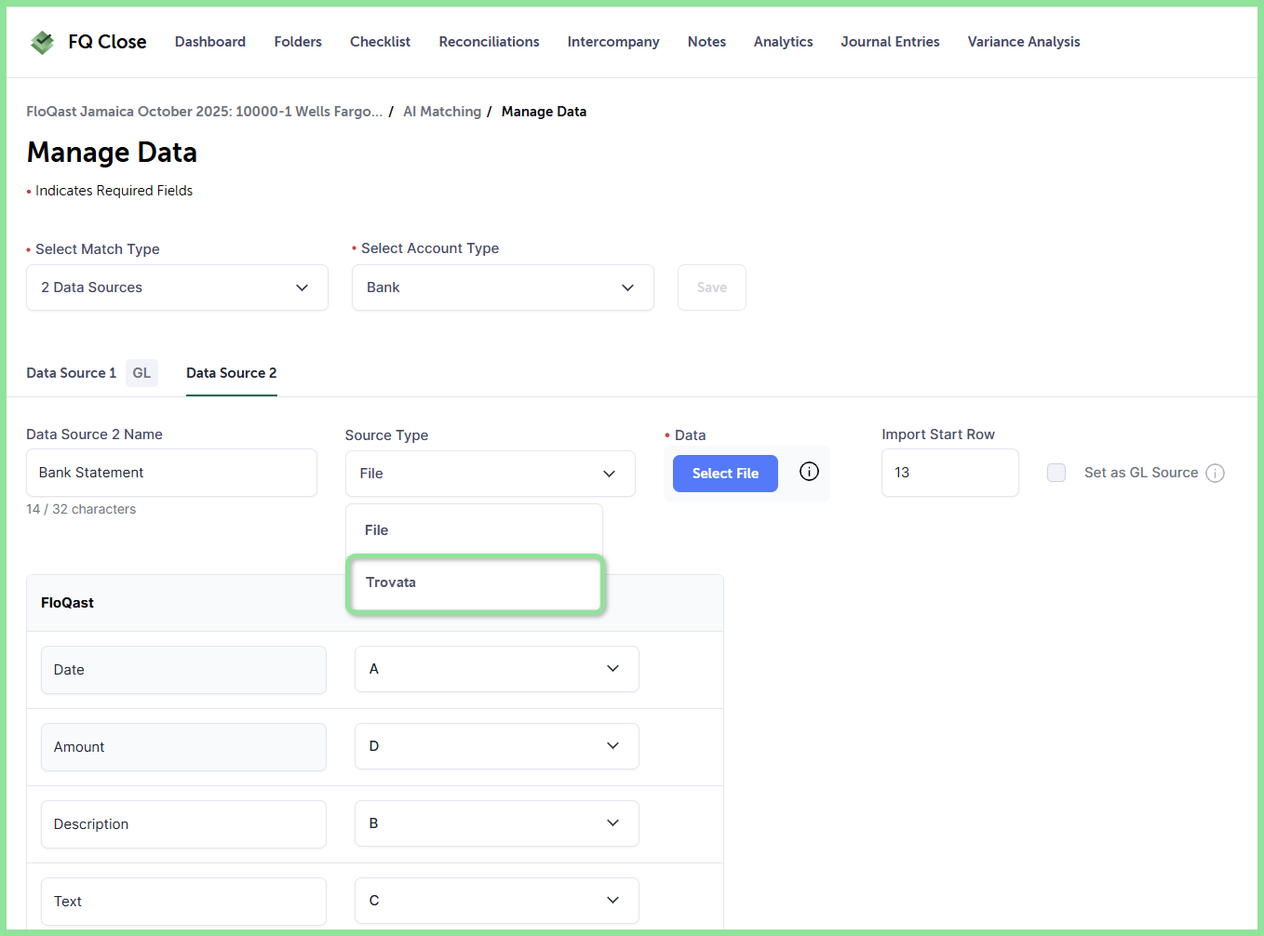This screenshot has height=936, width=1264.
Task: Go to the Reconciliations page
Action: coord(490,42)
